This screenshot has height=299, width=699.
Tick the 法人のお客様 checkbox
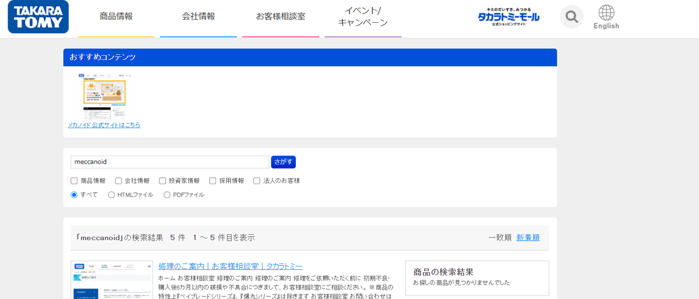pyautogui.click(x=257, y=181)
